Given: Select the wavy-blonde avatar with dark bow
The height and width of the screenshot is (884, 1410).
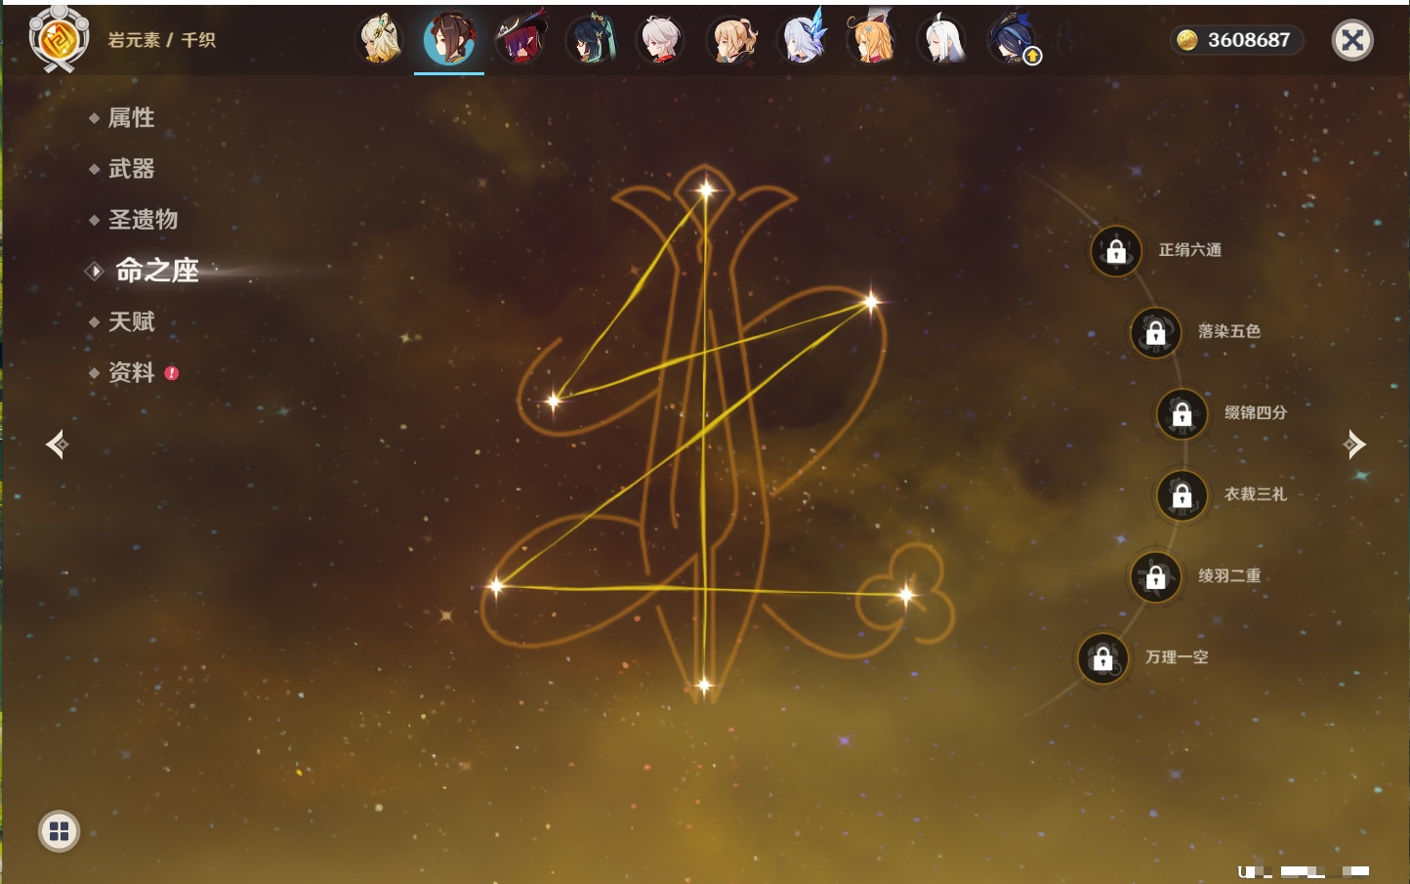Looking at the screenshot, I should point(731,40).
